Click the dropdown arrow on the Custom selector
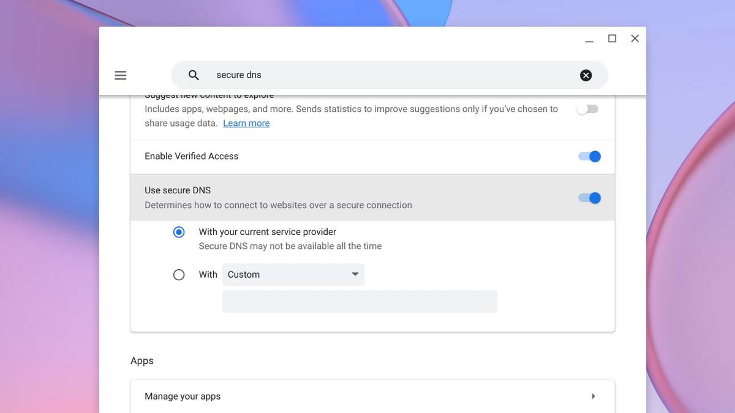735x413 pixels. coord(355,274)
